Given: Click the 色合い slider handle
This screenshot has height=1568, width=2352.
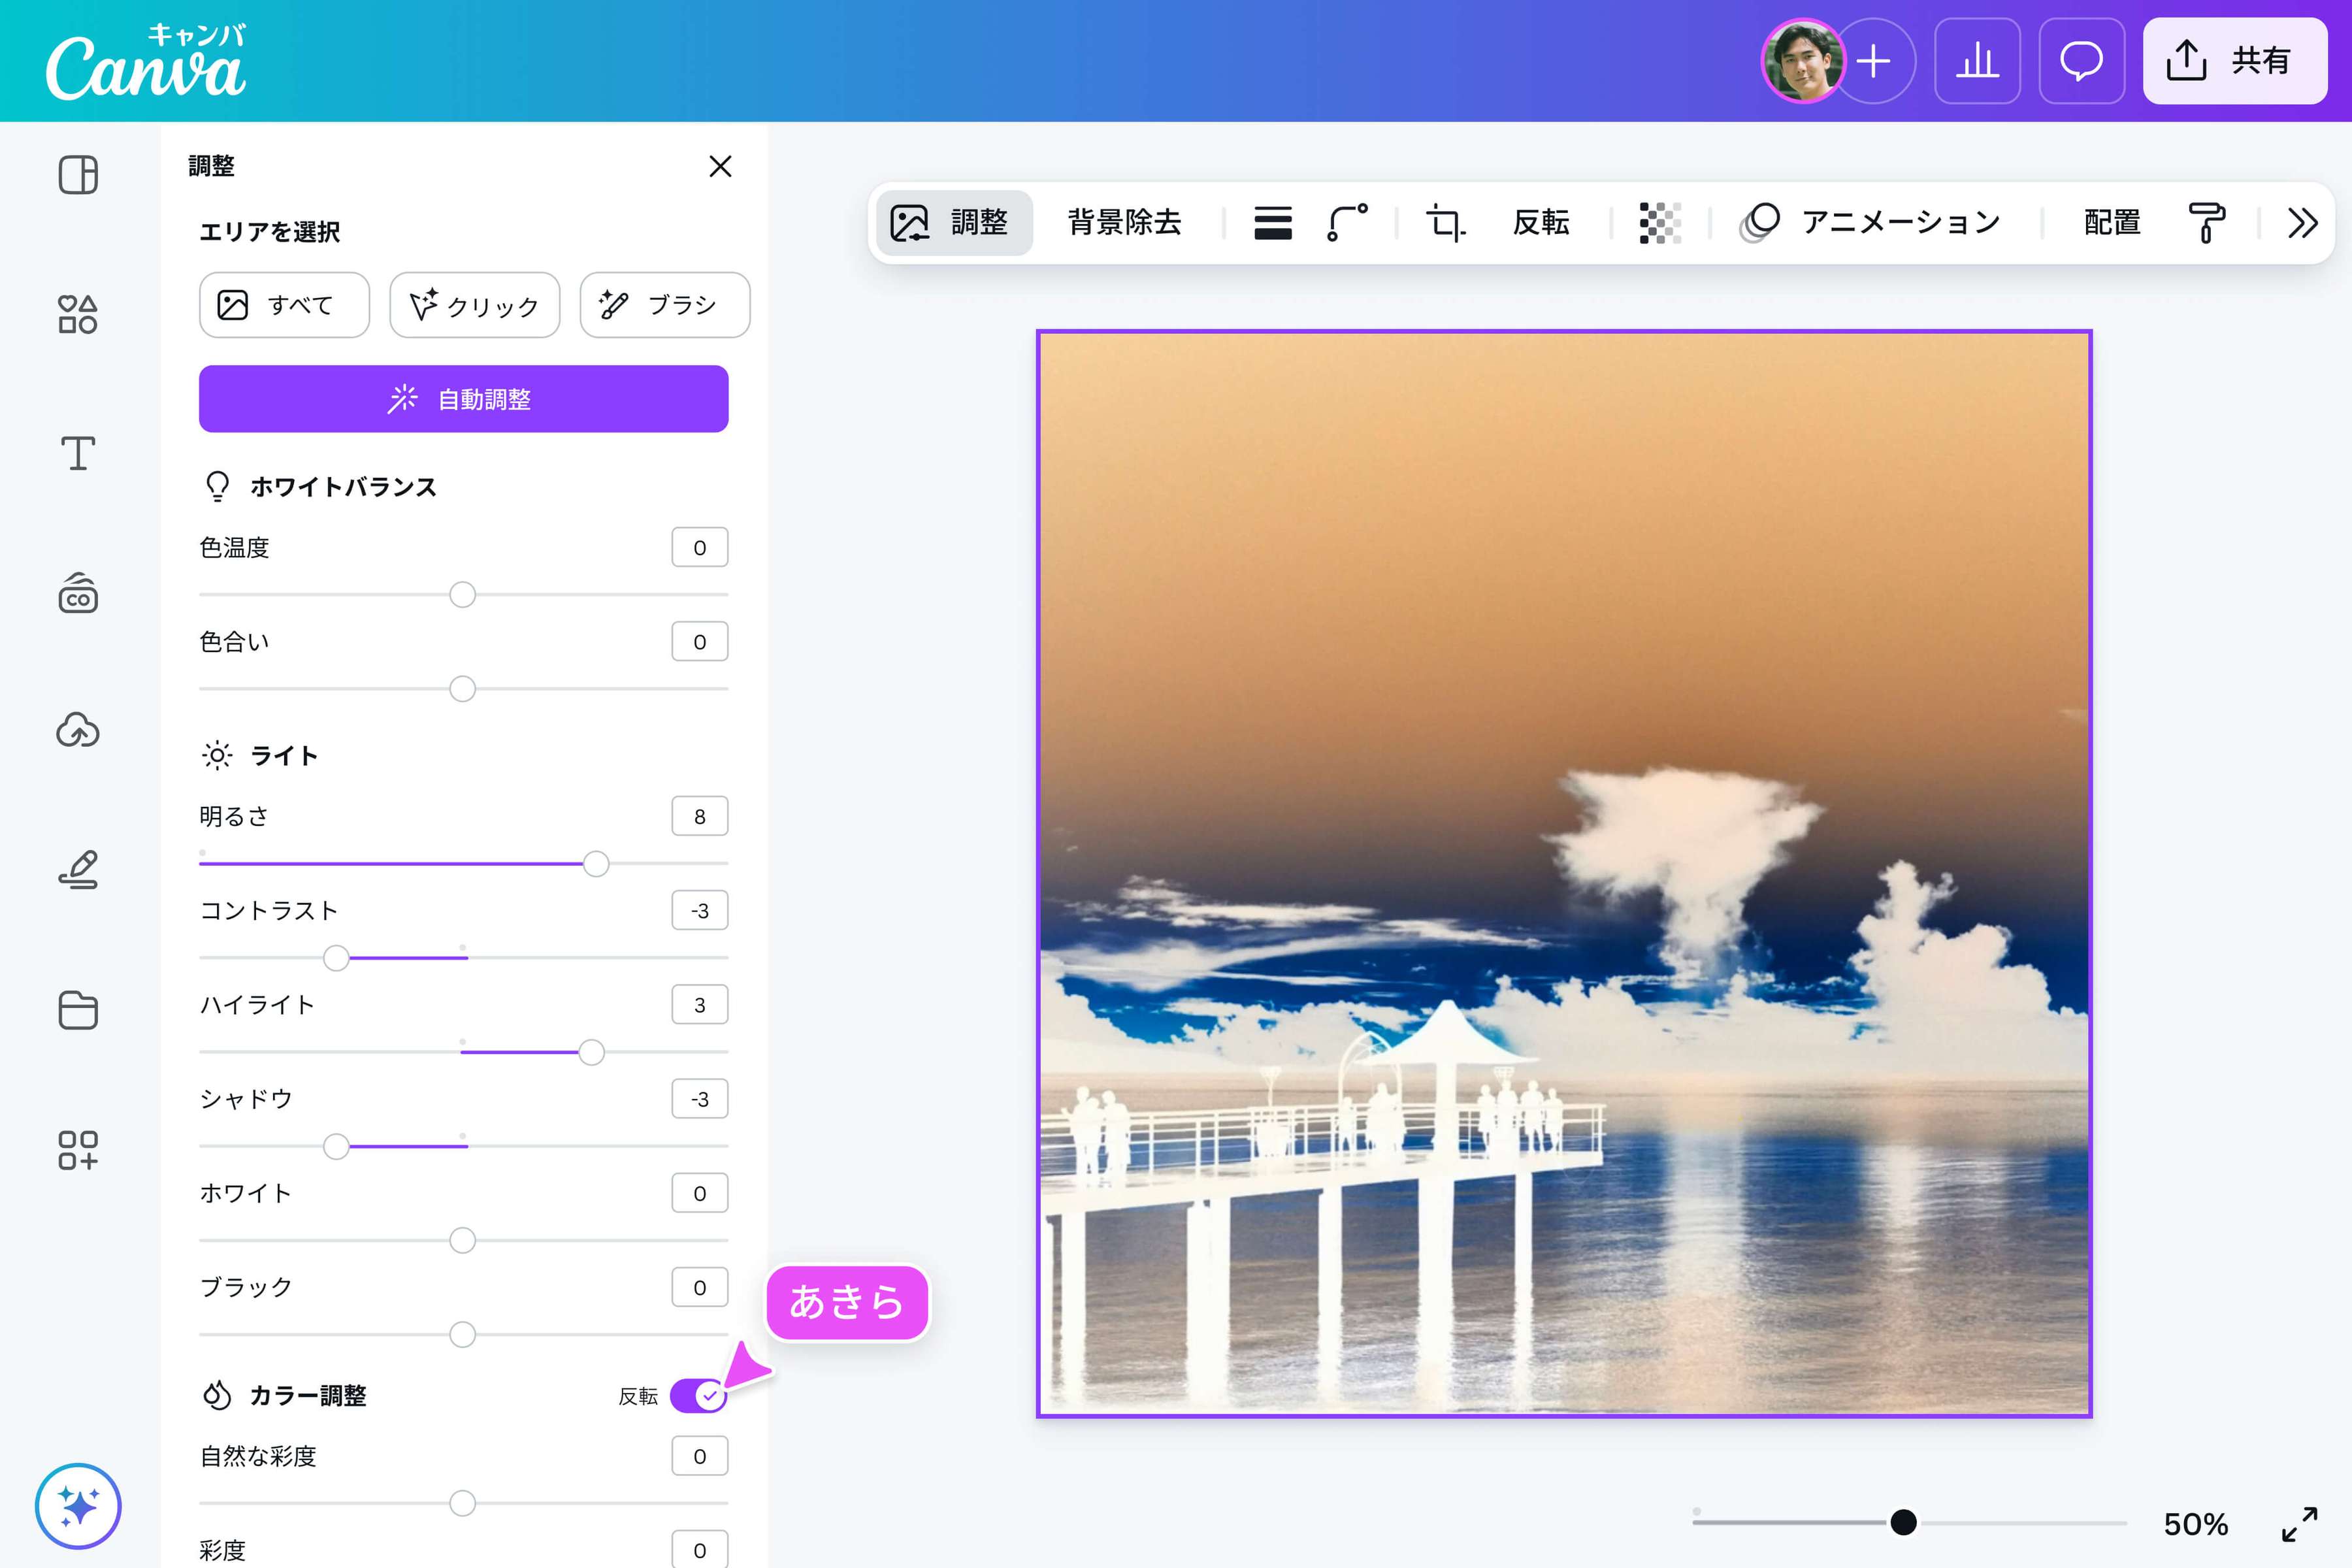Looking at the screenshot, I should (462, 689).
